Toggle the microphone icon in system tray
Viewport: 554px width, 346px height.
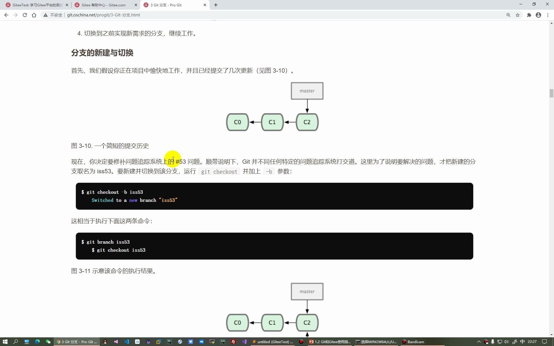[493, 341]
